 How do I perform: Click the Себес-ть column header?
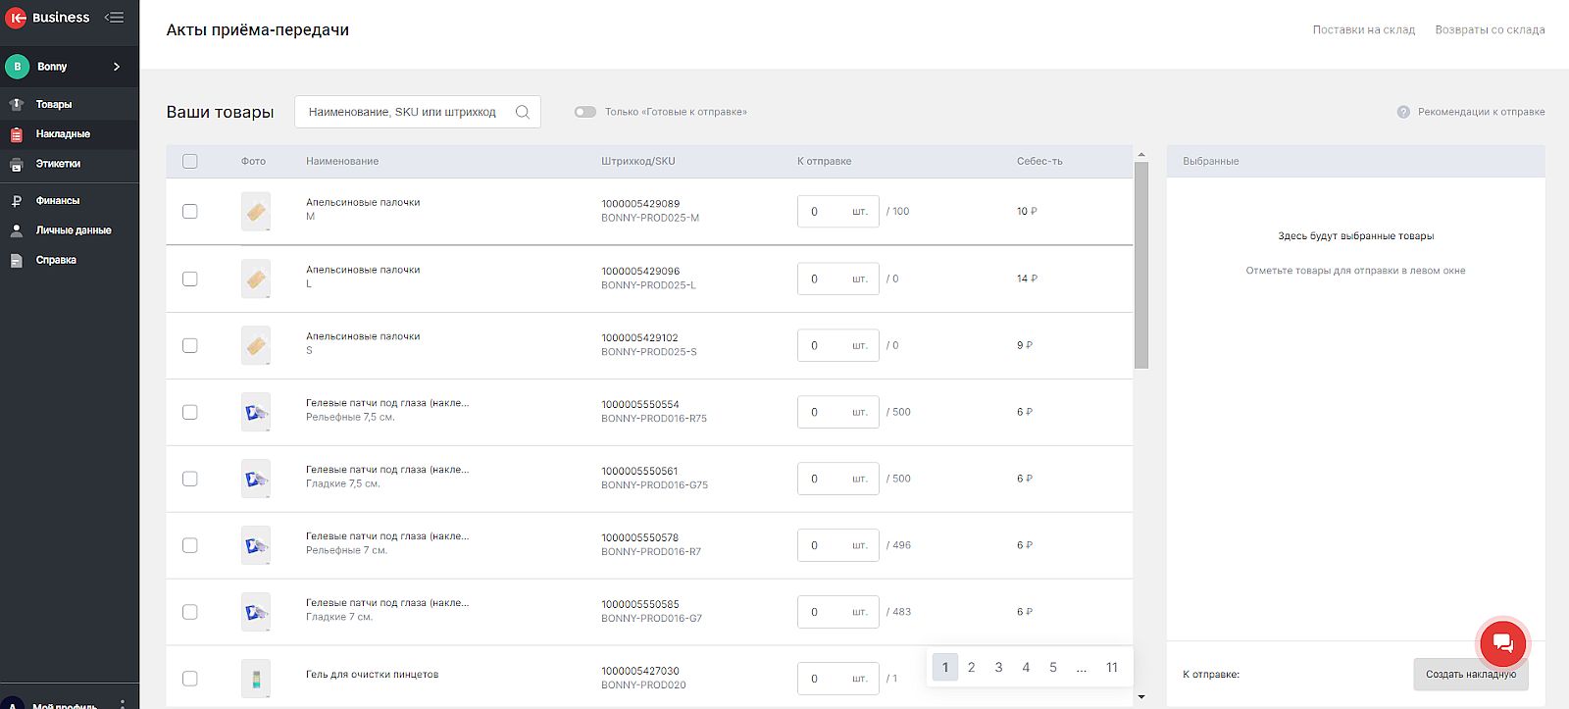point(1039,162)
